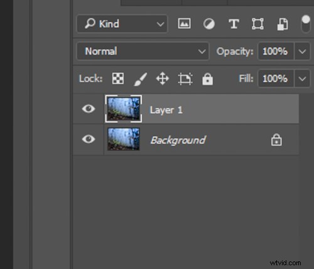The height and width of the screenshot is (269, 314).
Task: Lock position move-arrows icon
Action: [163, 78]
